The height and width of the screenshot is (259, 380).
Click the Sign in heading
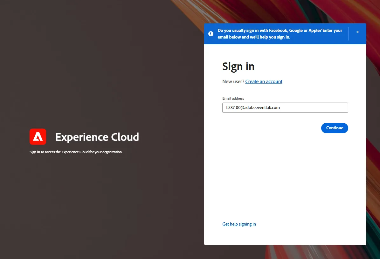pyautogui.click(x=238, y=67)
